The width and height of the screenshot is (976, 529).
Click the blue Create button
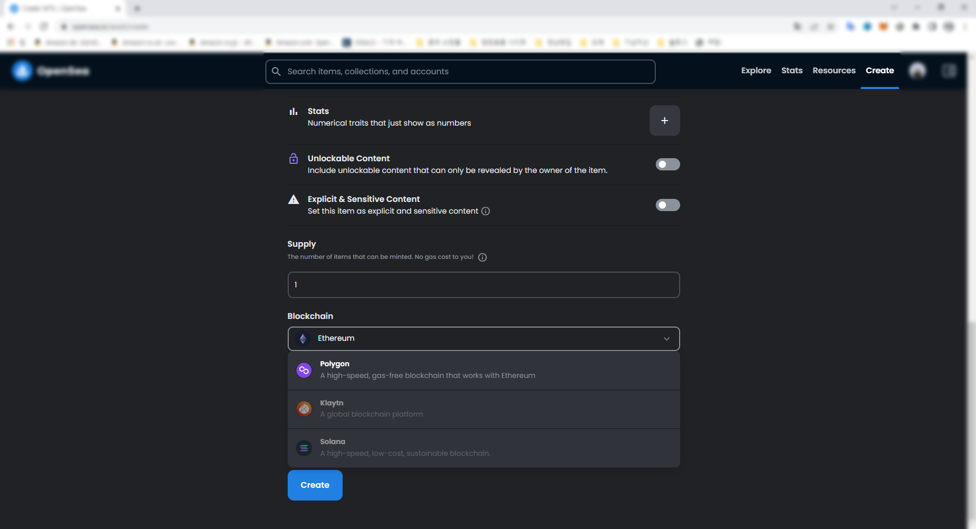click(x=315, y=485)
